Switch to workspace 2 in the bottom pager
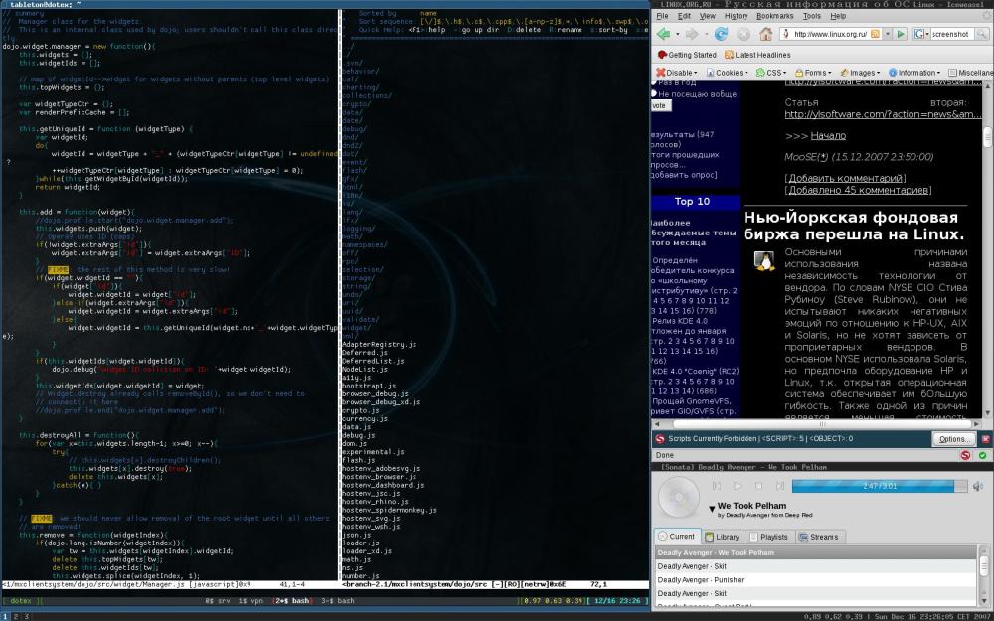 click(16, 616)
